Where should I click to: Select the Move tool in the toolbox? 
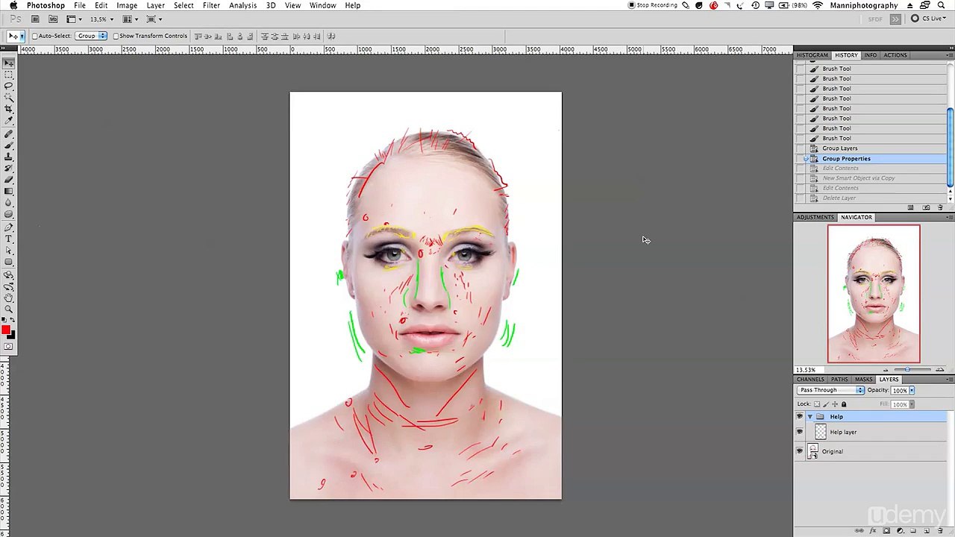point(8,63)
